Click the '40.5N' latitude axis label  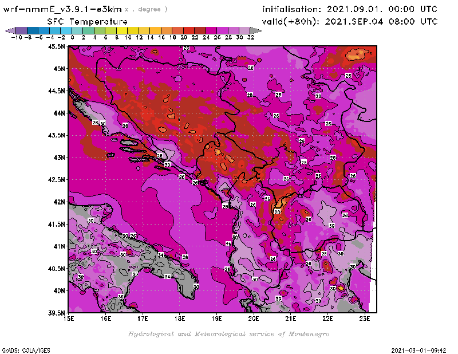click(56, 269)
